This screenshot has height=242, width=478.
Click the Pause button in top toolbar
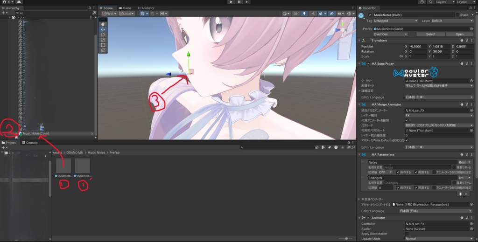coord(239,2)
